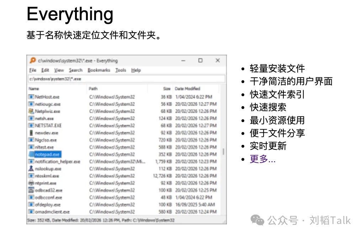The height and width of the screenshot is (235, 362).
Task: Click the 16/09/2025 date of ofdeploy.exe
Action: point(186,204)
